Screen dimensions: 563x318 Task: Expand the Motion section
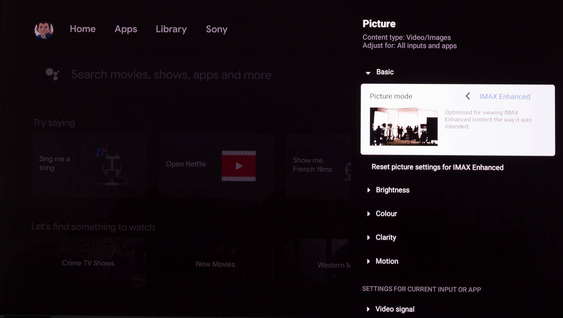tap(383, 261)
